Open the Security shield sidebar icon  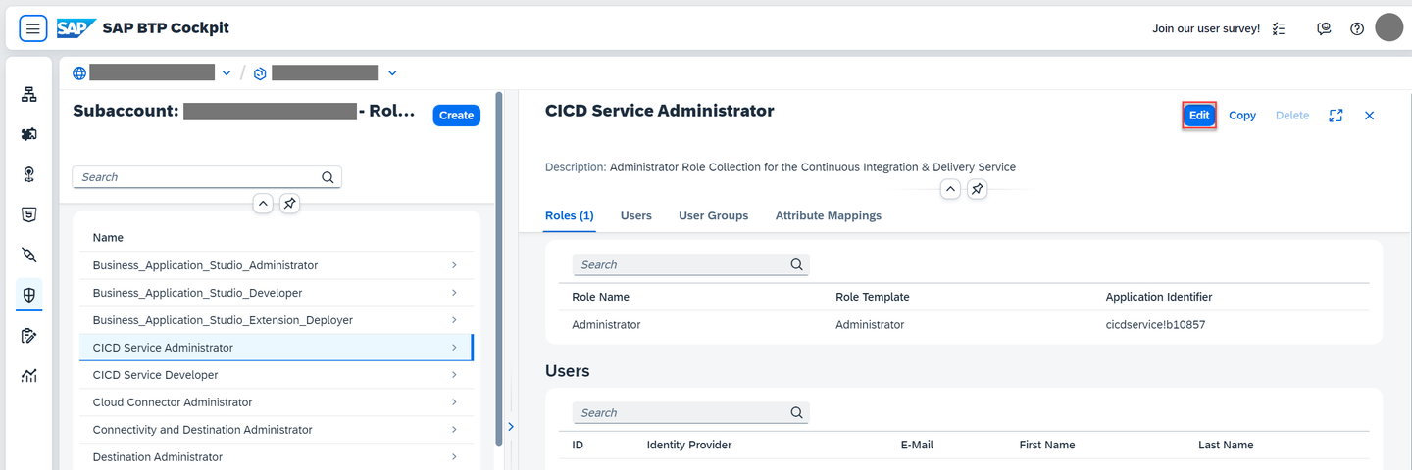point(29,295)
